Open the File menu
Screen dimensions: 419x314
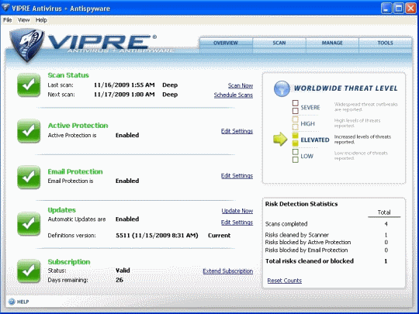[7, 20]
